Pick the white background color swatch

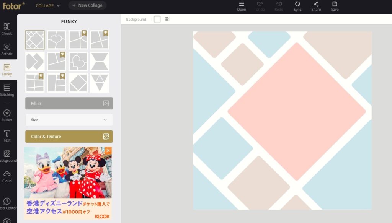pyautogui.click(x=157, y=19)
